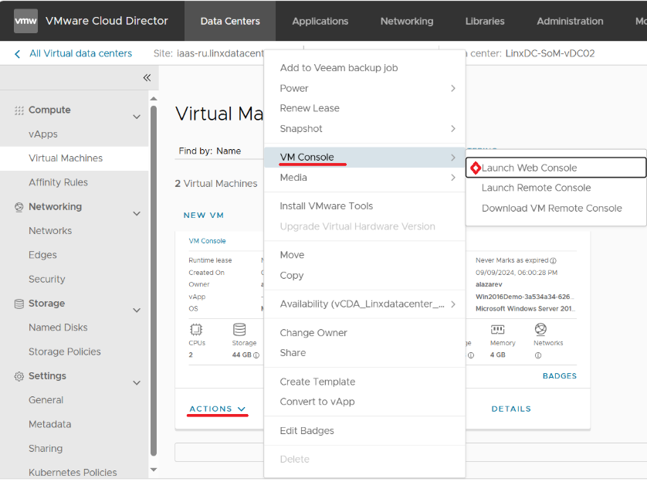Click the Compute section grid icon
This screenshot has width=647, height=482.
click(19, 110)
